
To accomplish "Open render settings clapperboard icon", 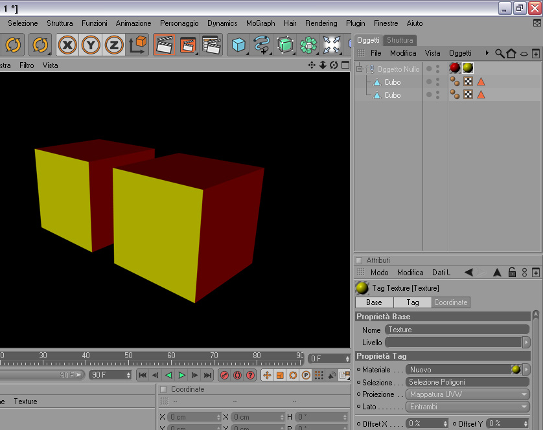I will click(x=212, y=45).
